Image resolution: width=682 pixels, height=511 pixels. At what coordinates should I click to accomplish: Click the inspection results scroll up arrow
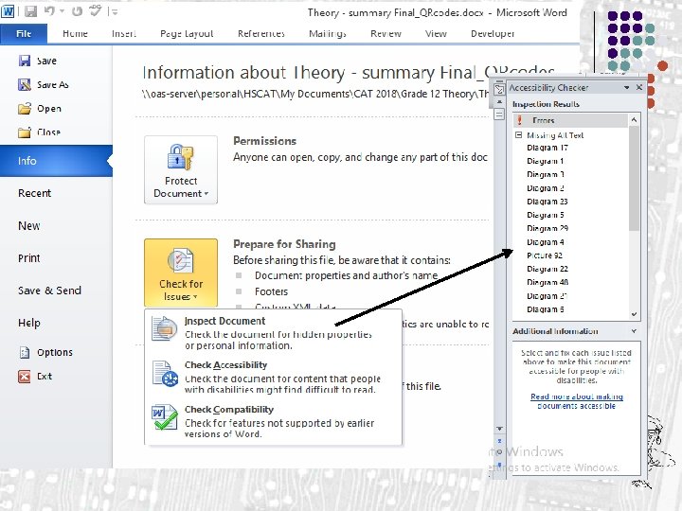(634, 119)
